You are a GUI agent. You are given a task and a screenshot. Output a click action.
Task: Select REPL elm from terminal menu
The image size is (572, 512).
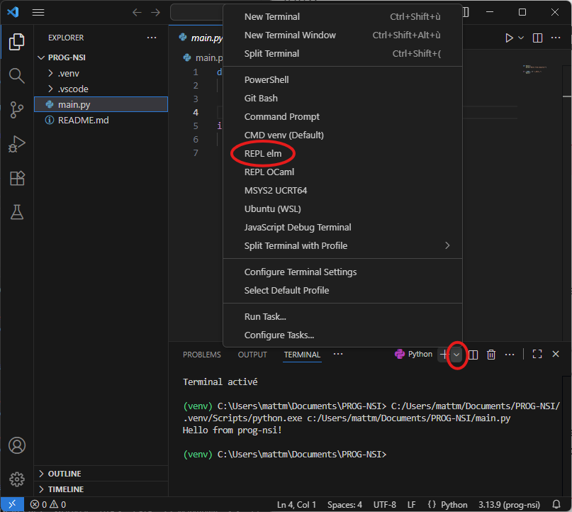262,153
